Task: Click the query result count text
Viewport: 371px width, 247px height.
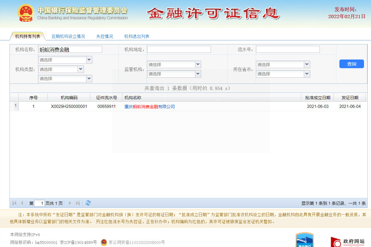Action: (187, 88)
